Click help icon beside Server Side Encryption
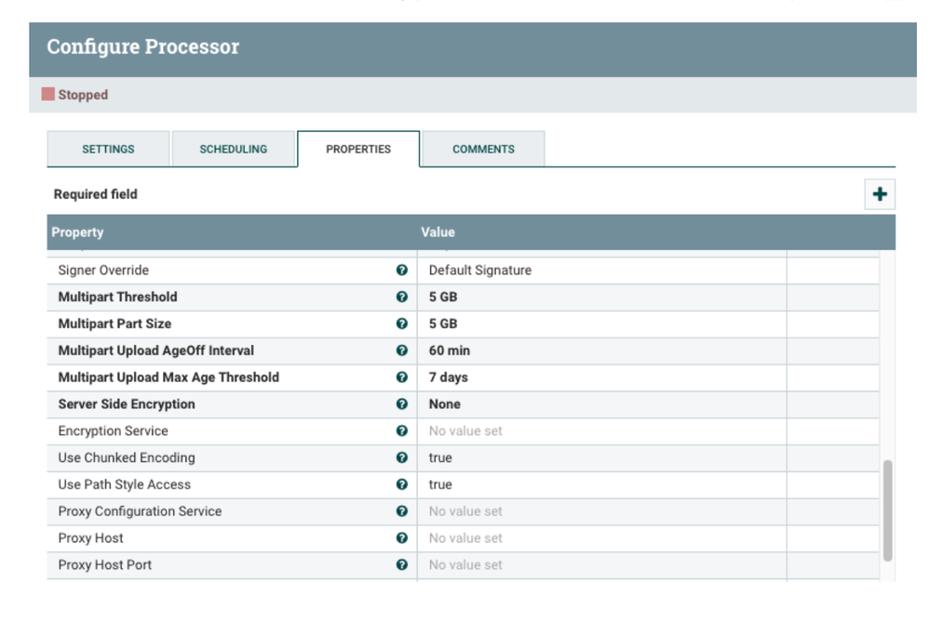Image resolution: width=929 pixels, height=637 pixels. pyautogui.click(x=401, y=404)
